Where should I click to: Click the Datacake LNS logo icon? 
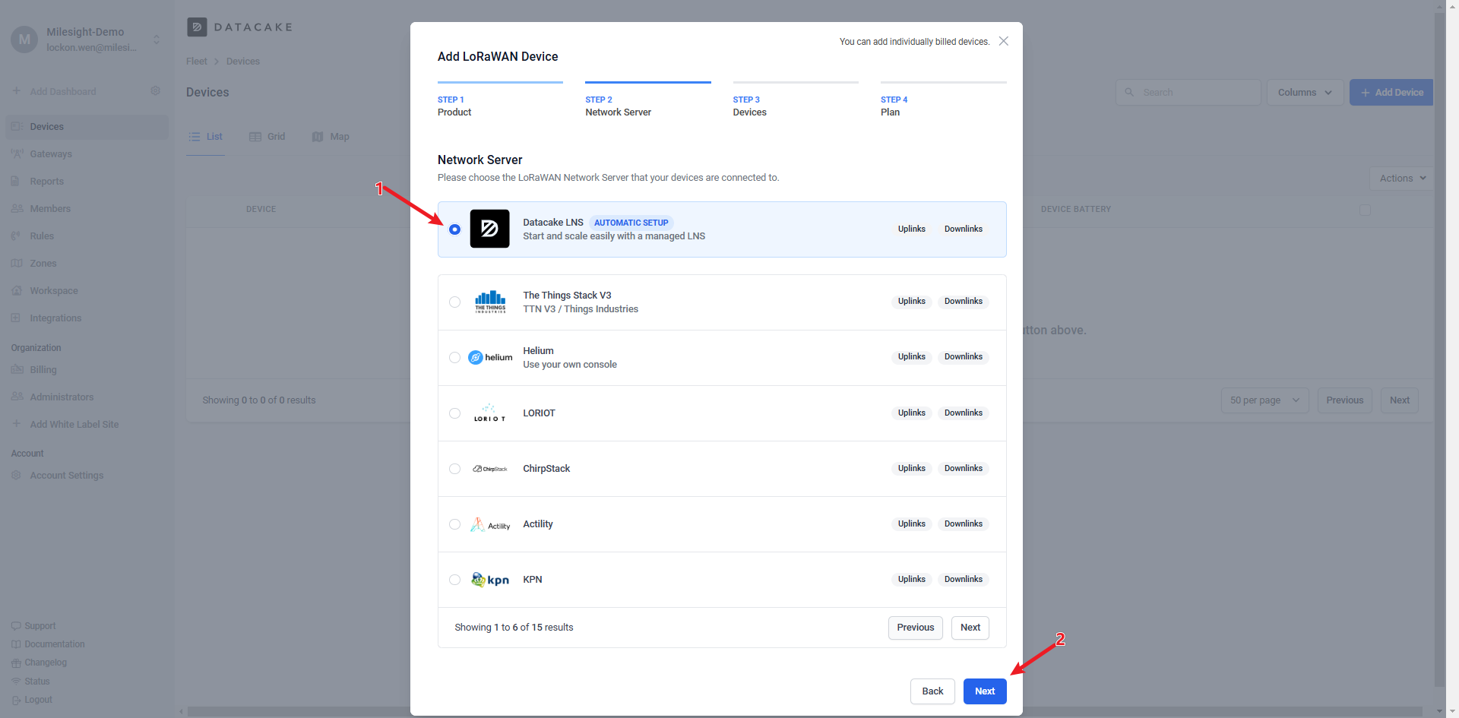489,229
